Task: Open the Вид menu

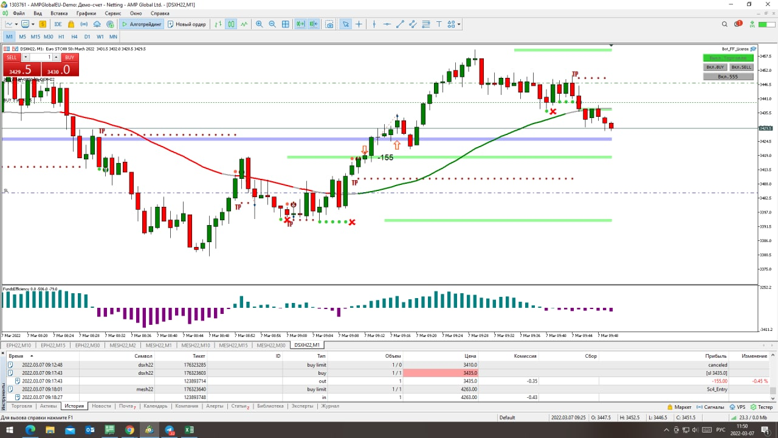Action: click(38, 13)
